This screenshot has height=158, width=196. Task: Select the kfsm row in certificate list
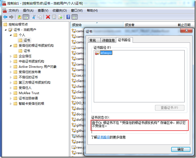(78, 136)
